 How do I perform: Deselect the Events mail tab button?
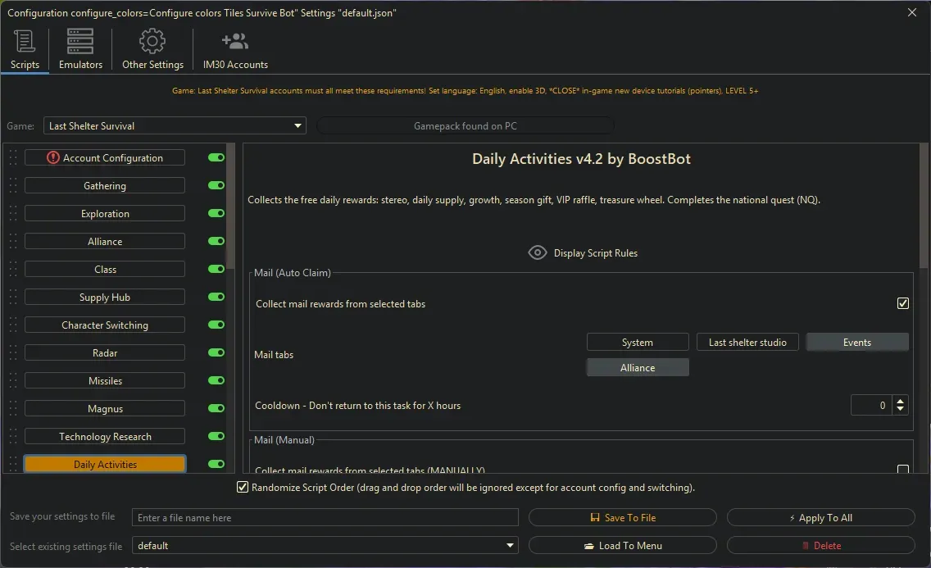(856, 343)
